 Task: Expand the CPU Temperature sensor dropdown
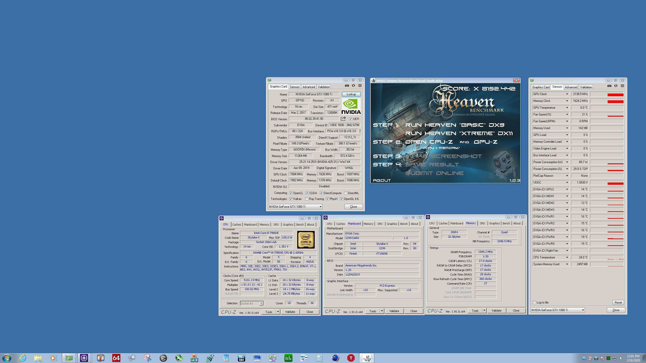567,257
